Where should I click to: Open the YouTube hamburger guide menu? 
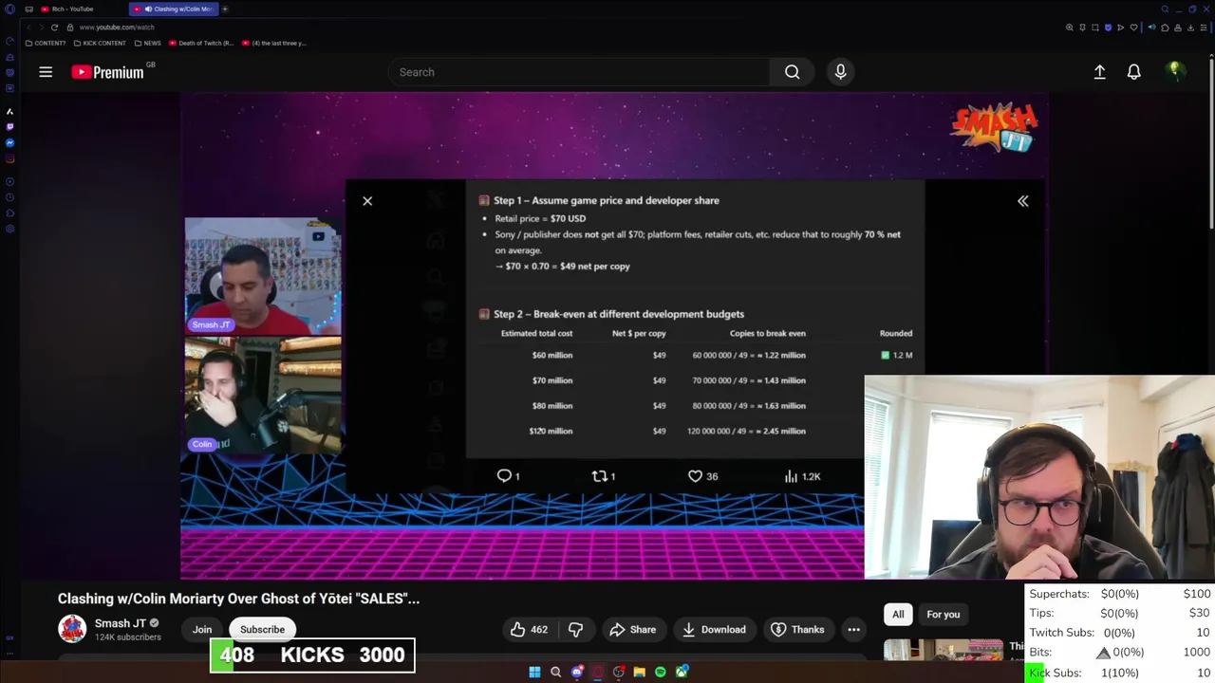tap(46, 72)
